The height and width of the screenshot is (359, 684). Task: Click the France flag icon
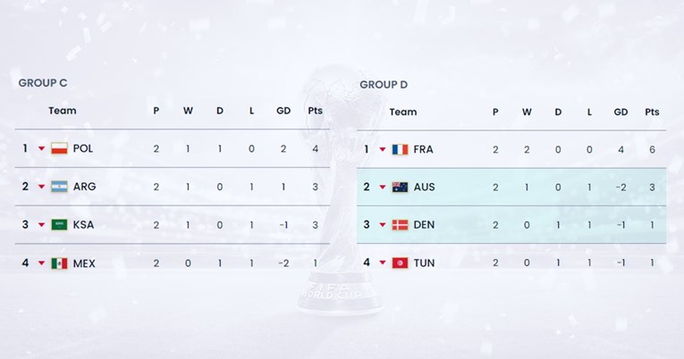pos(400,149)
